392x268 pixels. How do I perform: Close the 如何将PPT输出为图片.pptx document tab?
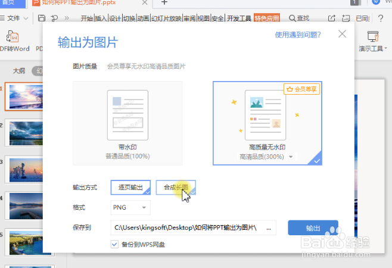(x=145, y=2)
